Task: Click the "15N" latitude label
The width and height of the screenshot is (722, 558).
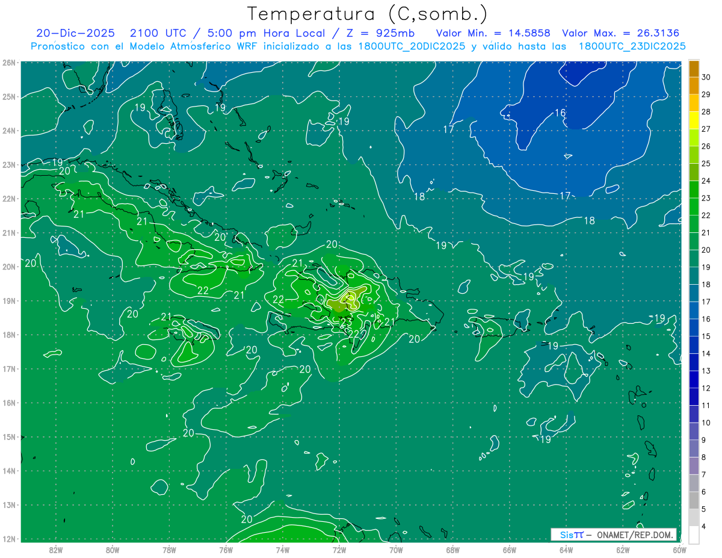Action: point(9,436)
